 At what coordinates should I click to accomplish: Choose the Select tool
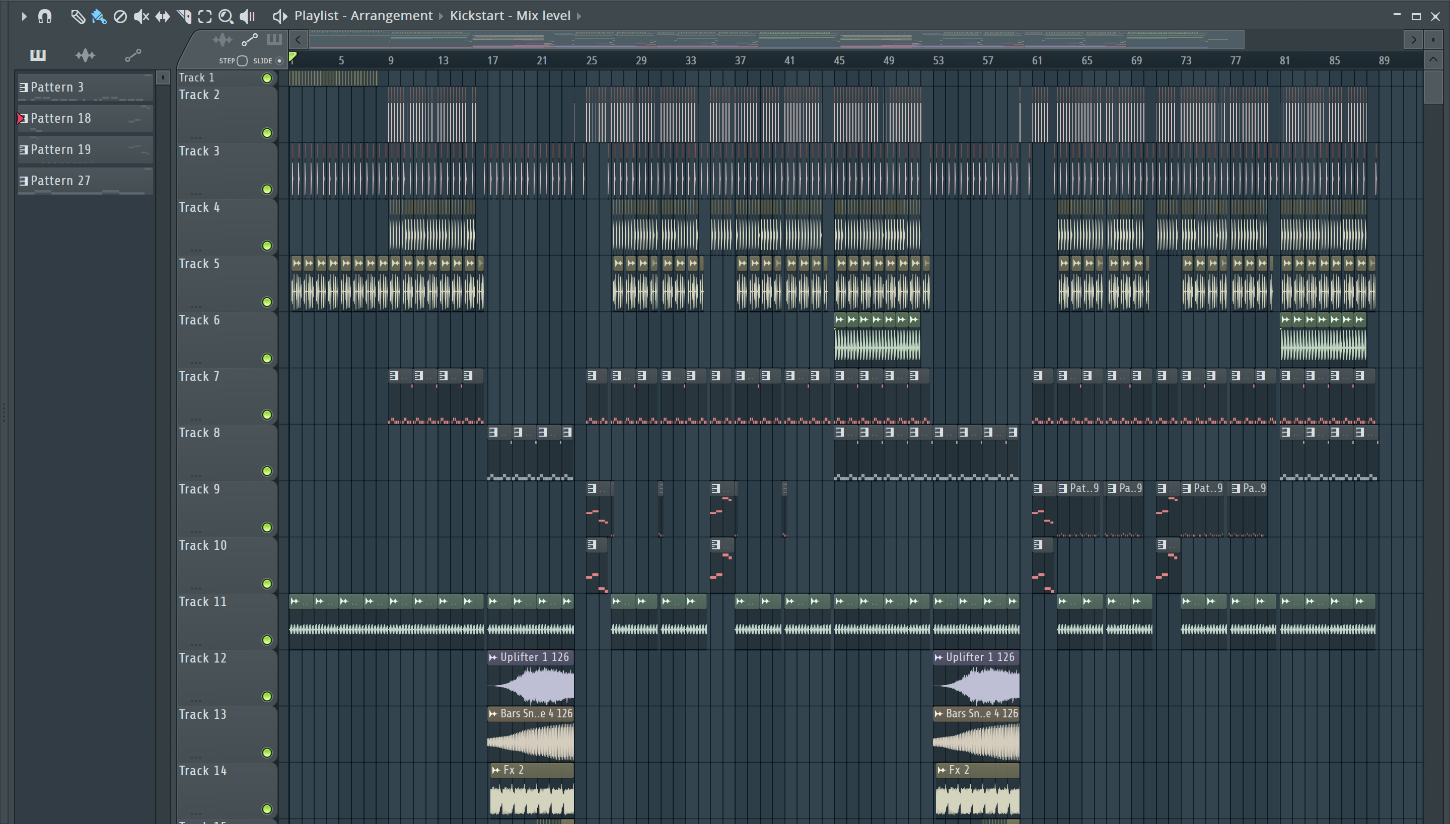click(x=205, y=17)
